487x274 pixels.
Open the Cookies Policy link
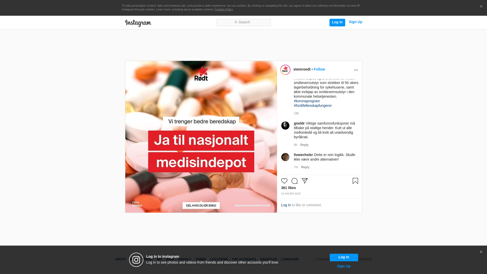coord(223,9)
